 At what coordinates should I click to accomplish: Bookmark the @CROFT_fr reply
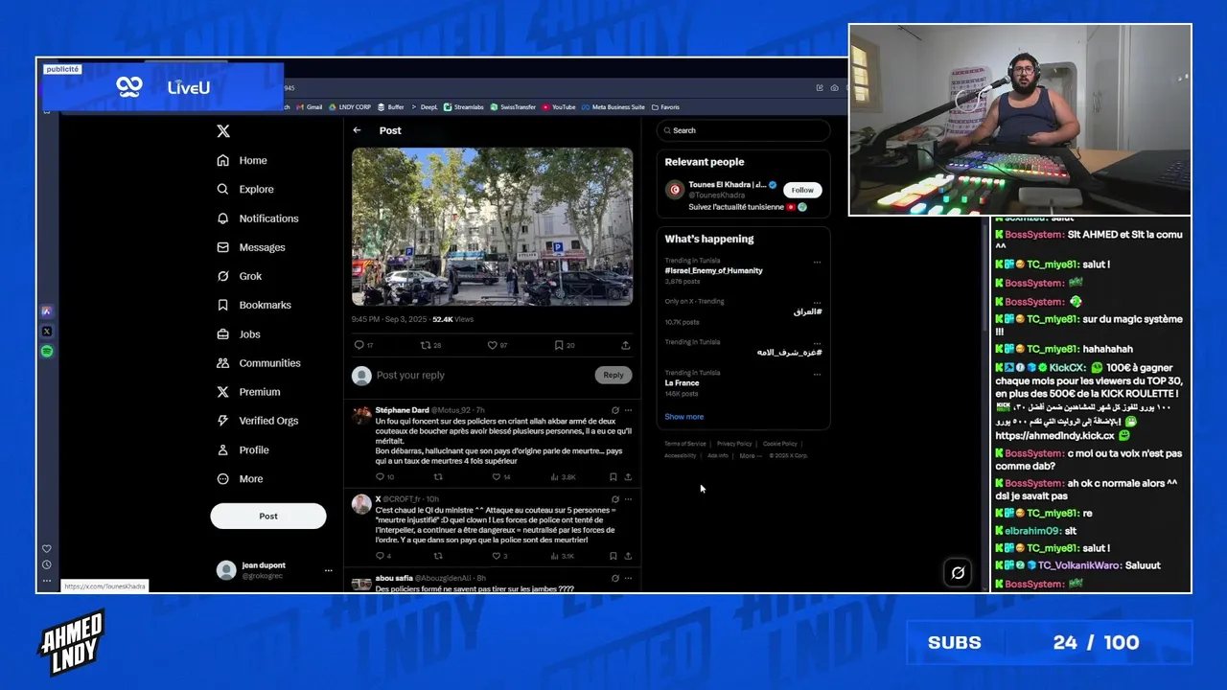tap(613, 556)
